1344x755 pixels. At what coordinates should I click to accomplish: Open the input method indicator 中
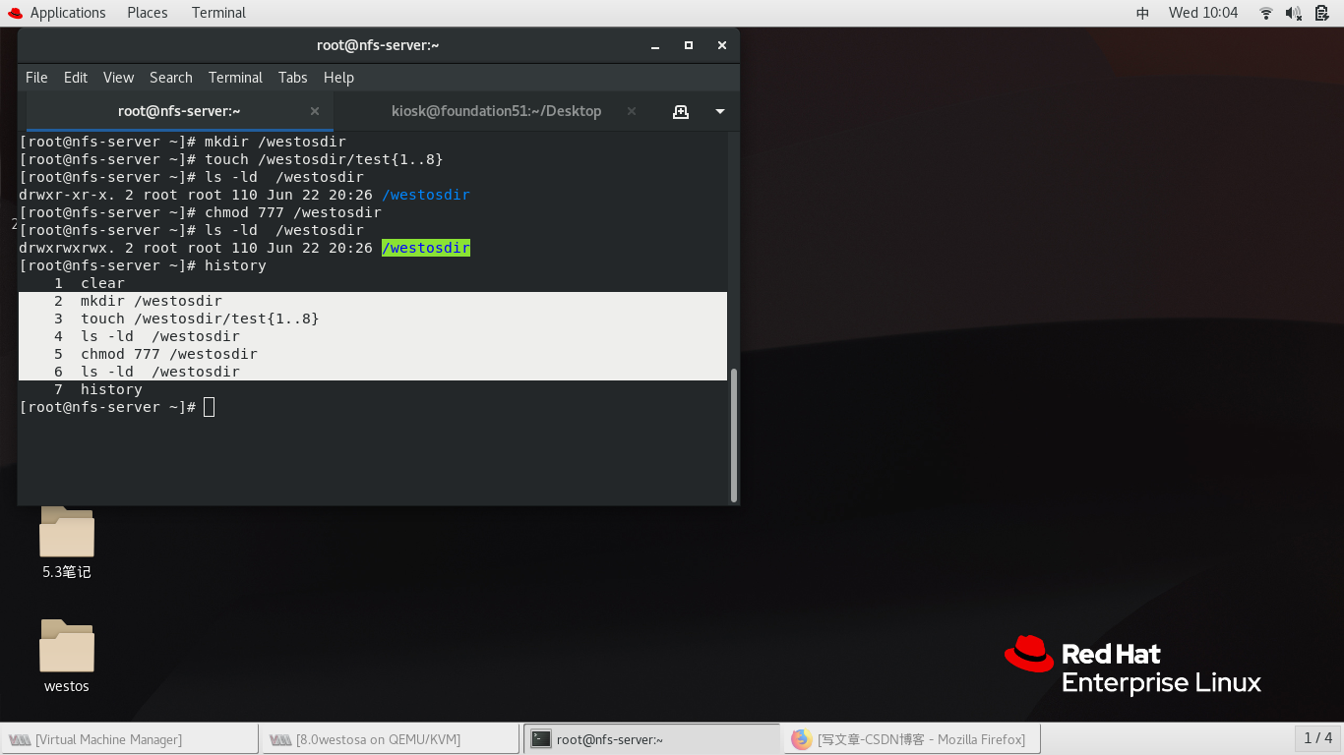click(1142, 13)
